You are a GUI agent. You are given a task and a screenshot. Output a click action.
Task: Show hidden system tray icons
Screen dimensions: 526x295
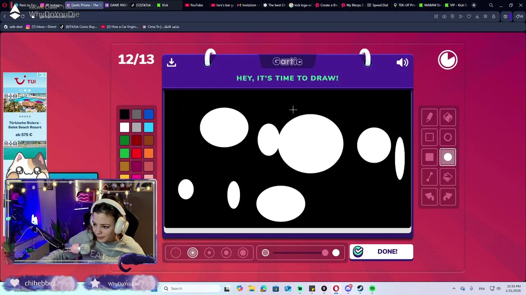point(454,288)
